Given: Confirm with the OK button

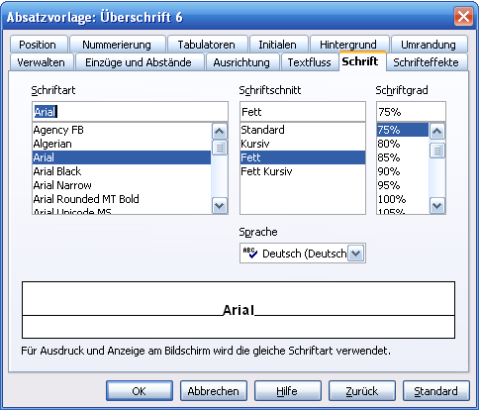Looking at the screenshot, I should (140, 391).
